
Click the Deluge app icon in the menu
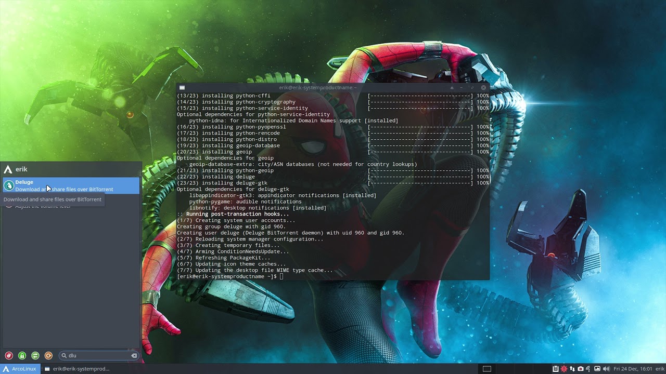[x=8, y=185]
